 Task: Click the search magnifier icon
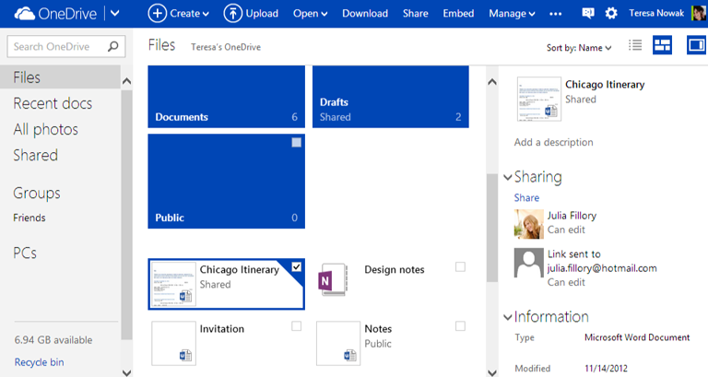[x=113, y=46]
